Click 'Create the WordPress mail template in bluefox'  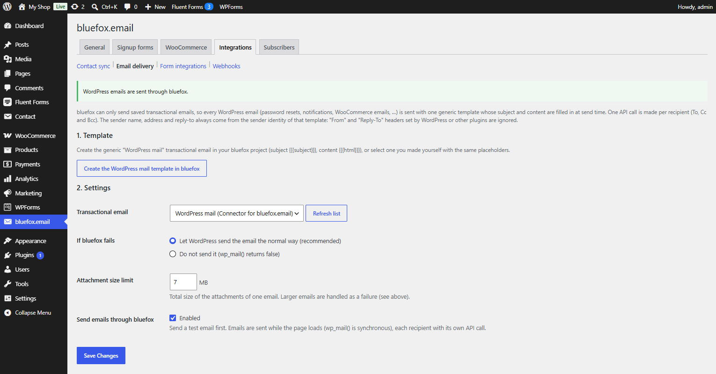coord(142,168)
